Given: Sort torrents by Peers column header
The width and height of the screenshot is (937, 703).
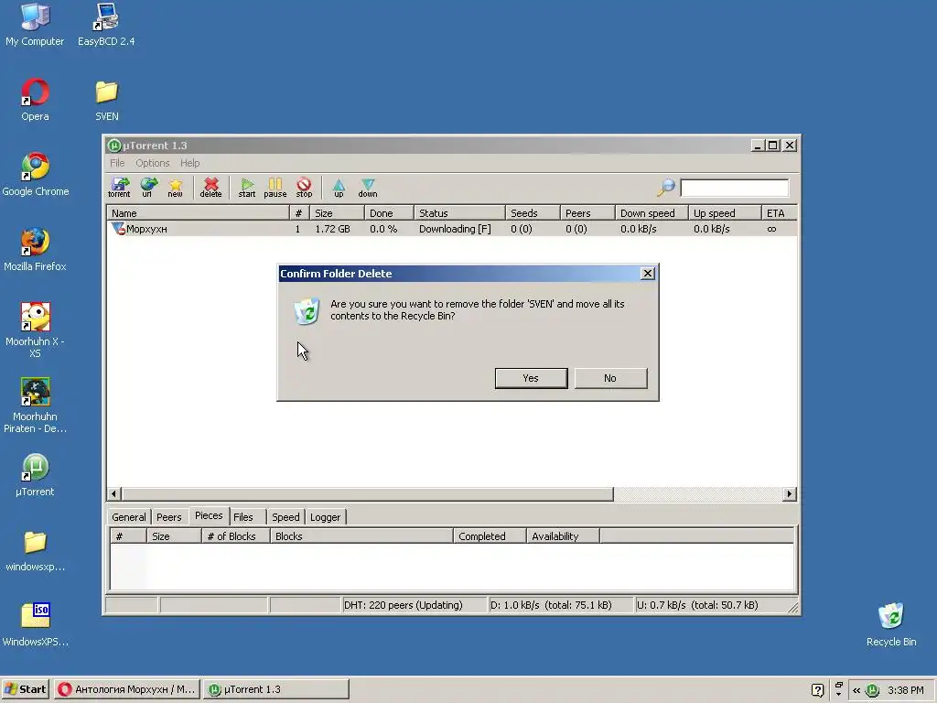Looking at the screenshot, I should [588, 212].
